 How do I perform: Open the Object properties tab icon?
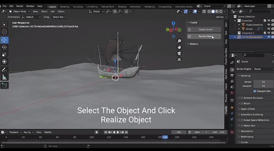232,107
